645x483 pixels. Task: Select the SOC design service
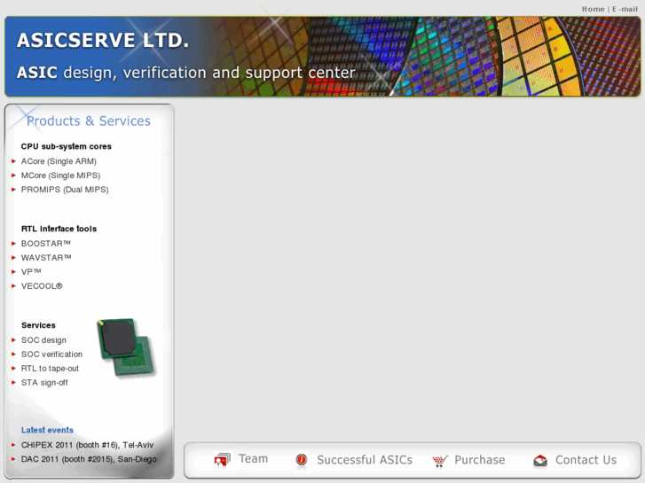point(43,340)
